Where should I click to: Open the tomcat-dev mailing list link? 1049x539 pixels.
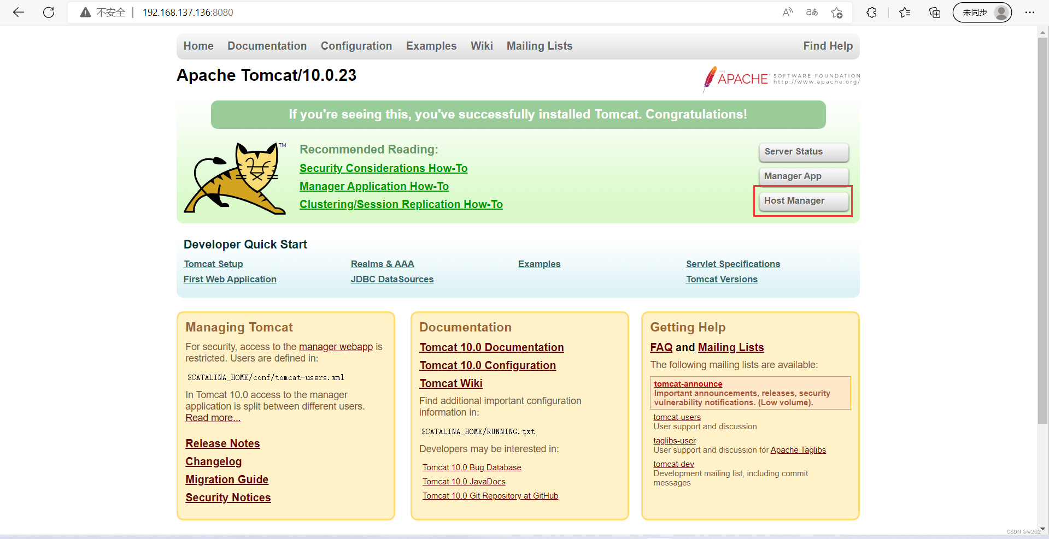673,464
